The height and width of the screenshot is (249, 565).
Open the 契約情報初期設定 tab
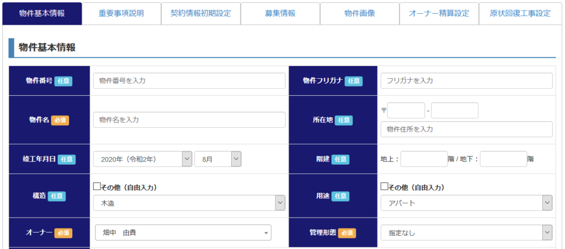point(201,13)
